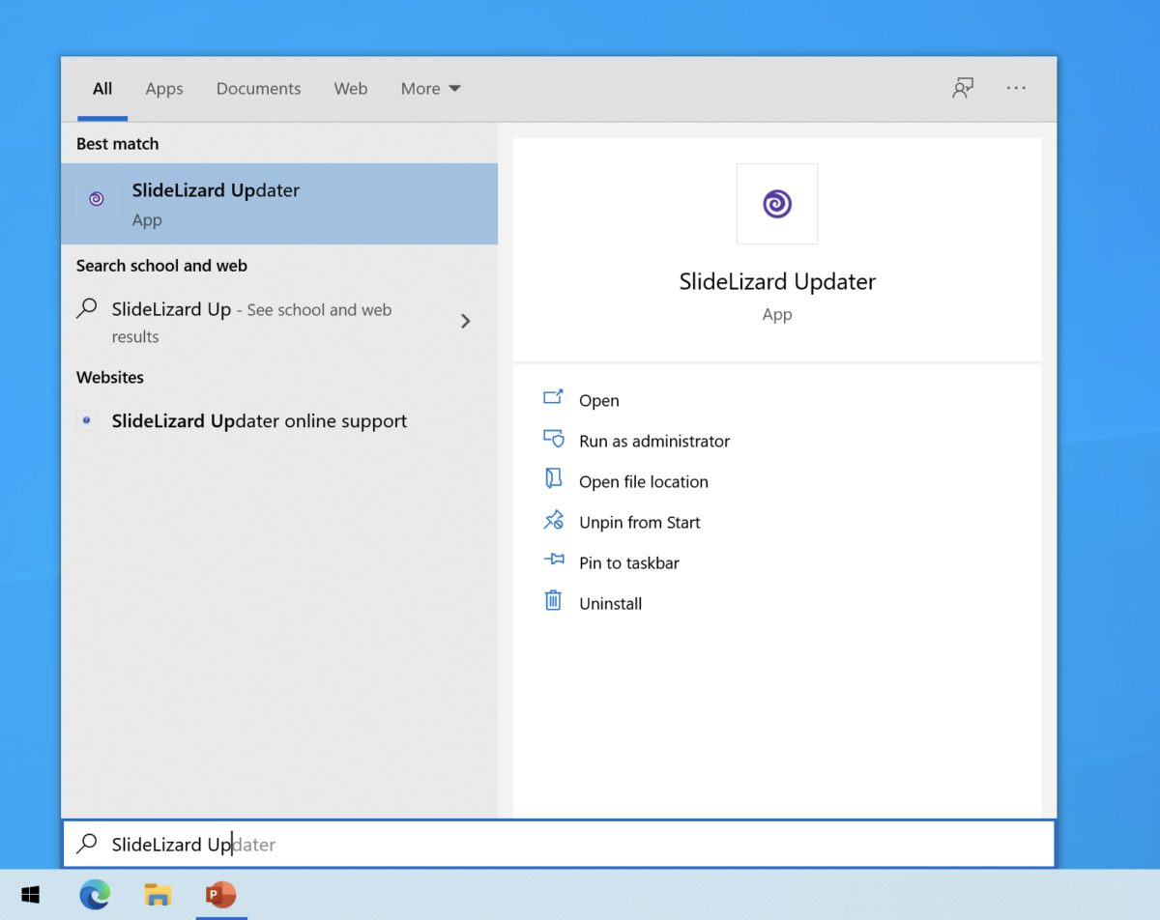Screen dimensions: 1160x920
Task: Switch to the Apps tab
Action: (x=163, y=88)
